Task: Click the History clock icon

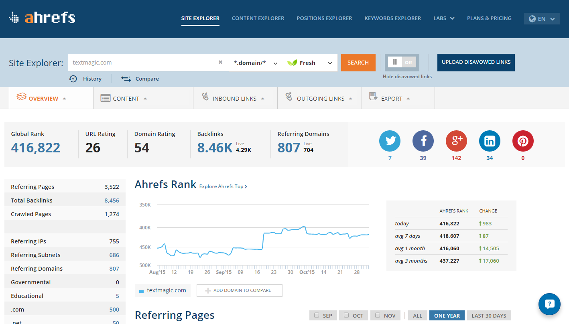Action: point(73,79)
